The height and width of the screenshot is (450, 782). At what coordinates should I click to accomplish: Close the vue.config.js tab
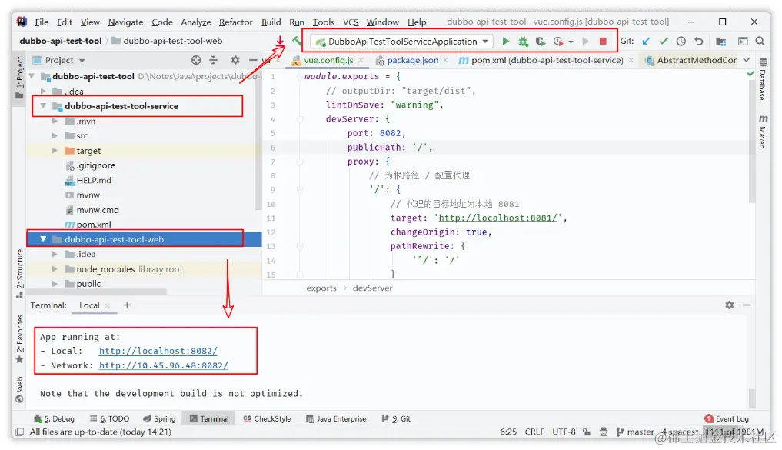pos(361,60)
